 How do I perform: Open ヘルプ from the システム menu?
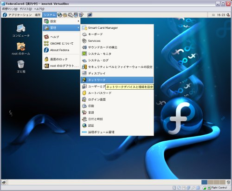tap(61, 37)
